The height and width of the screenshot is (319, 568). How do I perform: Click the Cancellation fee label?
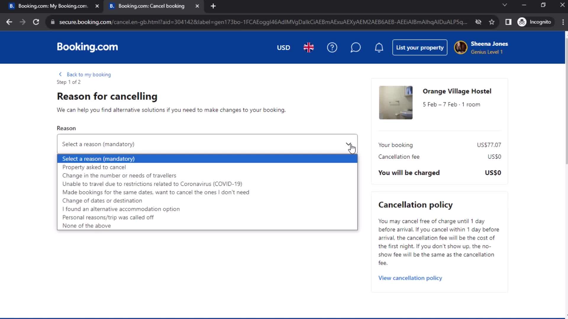(x=399, y=157)
